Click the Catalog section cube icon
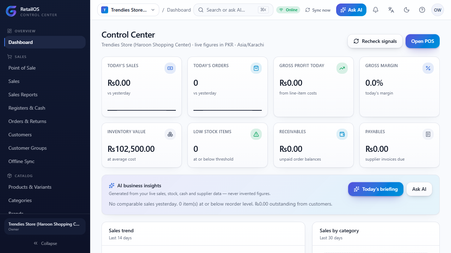Viewport: 451px width, 253px height. [x=10, y=176]
